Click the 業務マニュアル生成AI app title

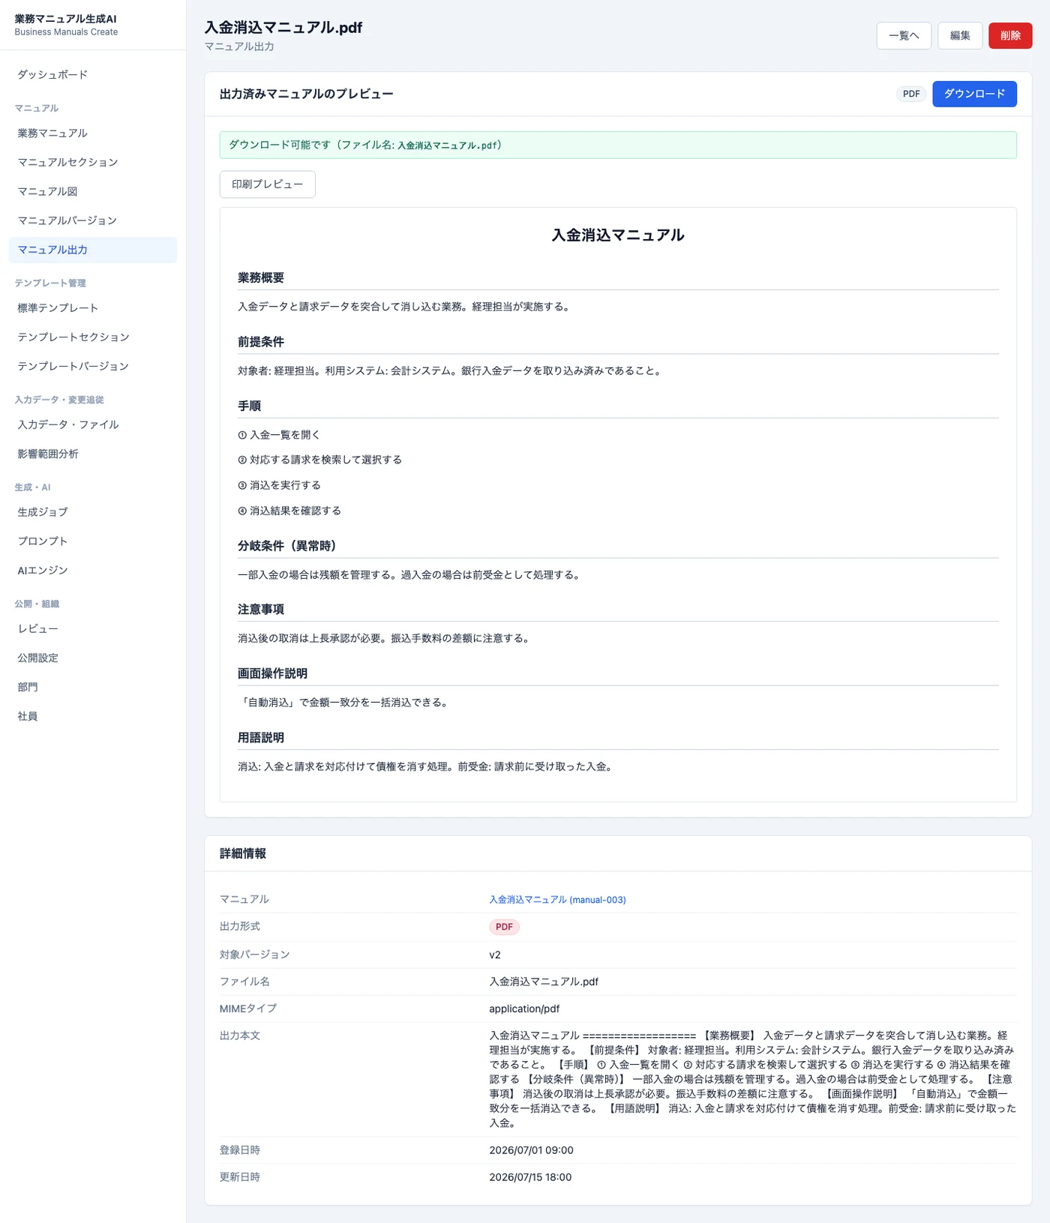click(x=66, y=19)
